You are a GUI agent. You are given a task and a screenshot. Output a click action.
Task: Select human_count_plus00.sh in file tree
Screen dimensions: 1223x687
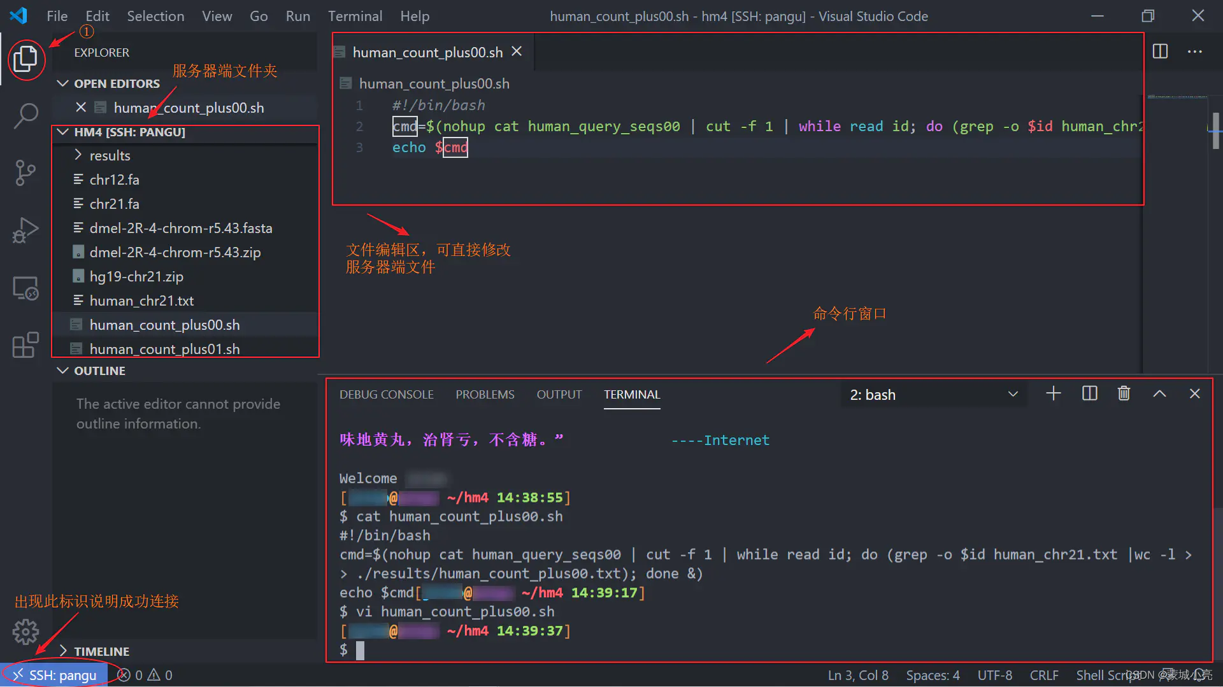click(164, 325)
